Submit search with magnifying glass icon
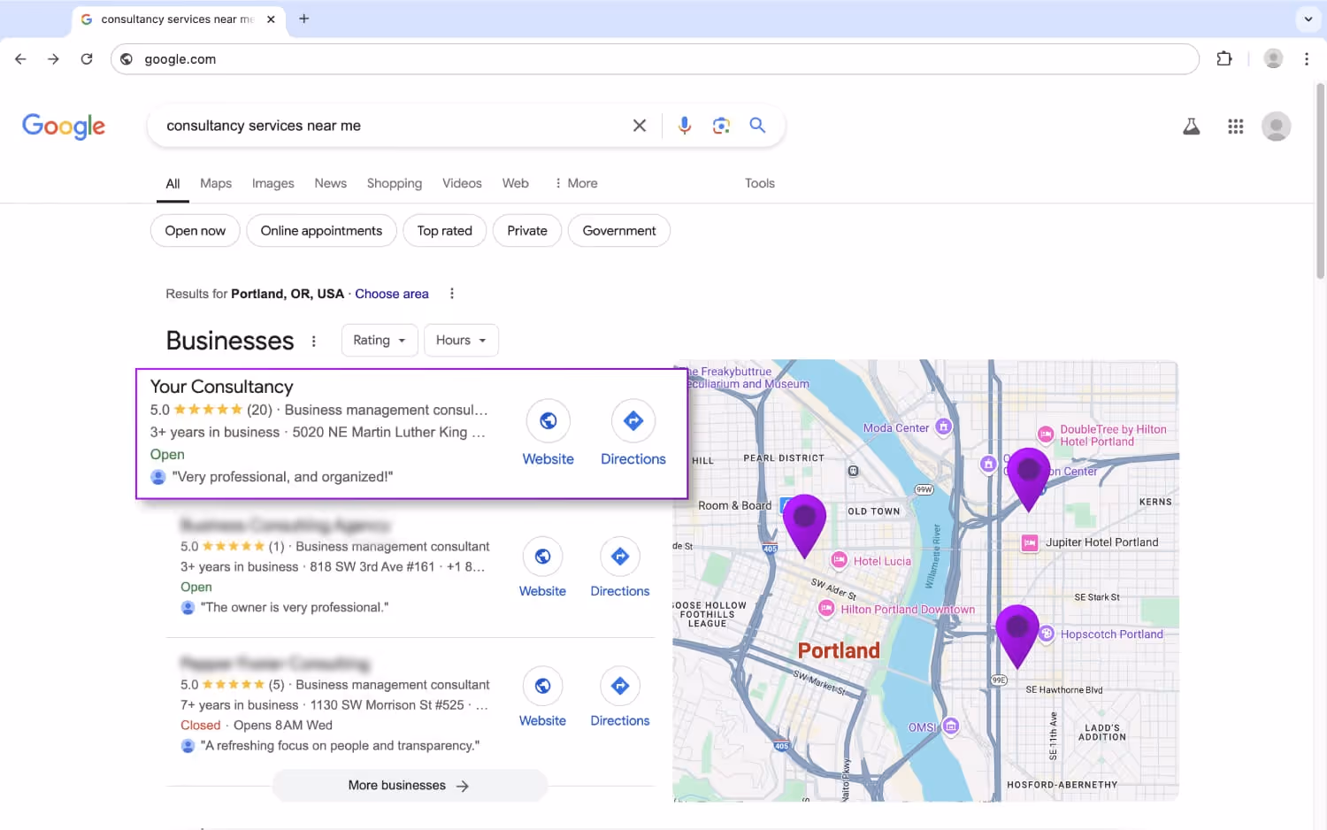Image resolution: width=1327 pixels, height=830 pixels. pyautogui.click(x=757, y=126)
